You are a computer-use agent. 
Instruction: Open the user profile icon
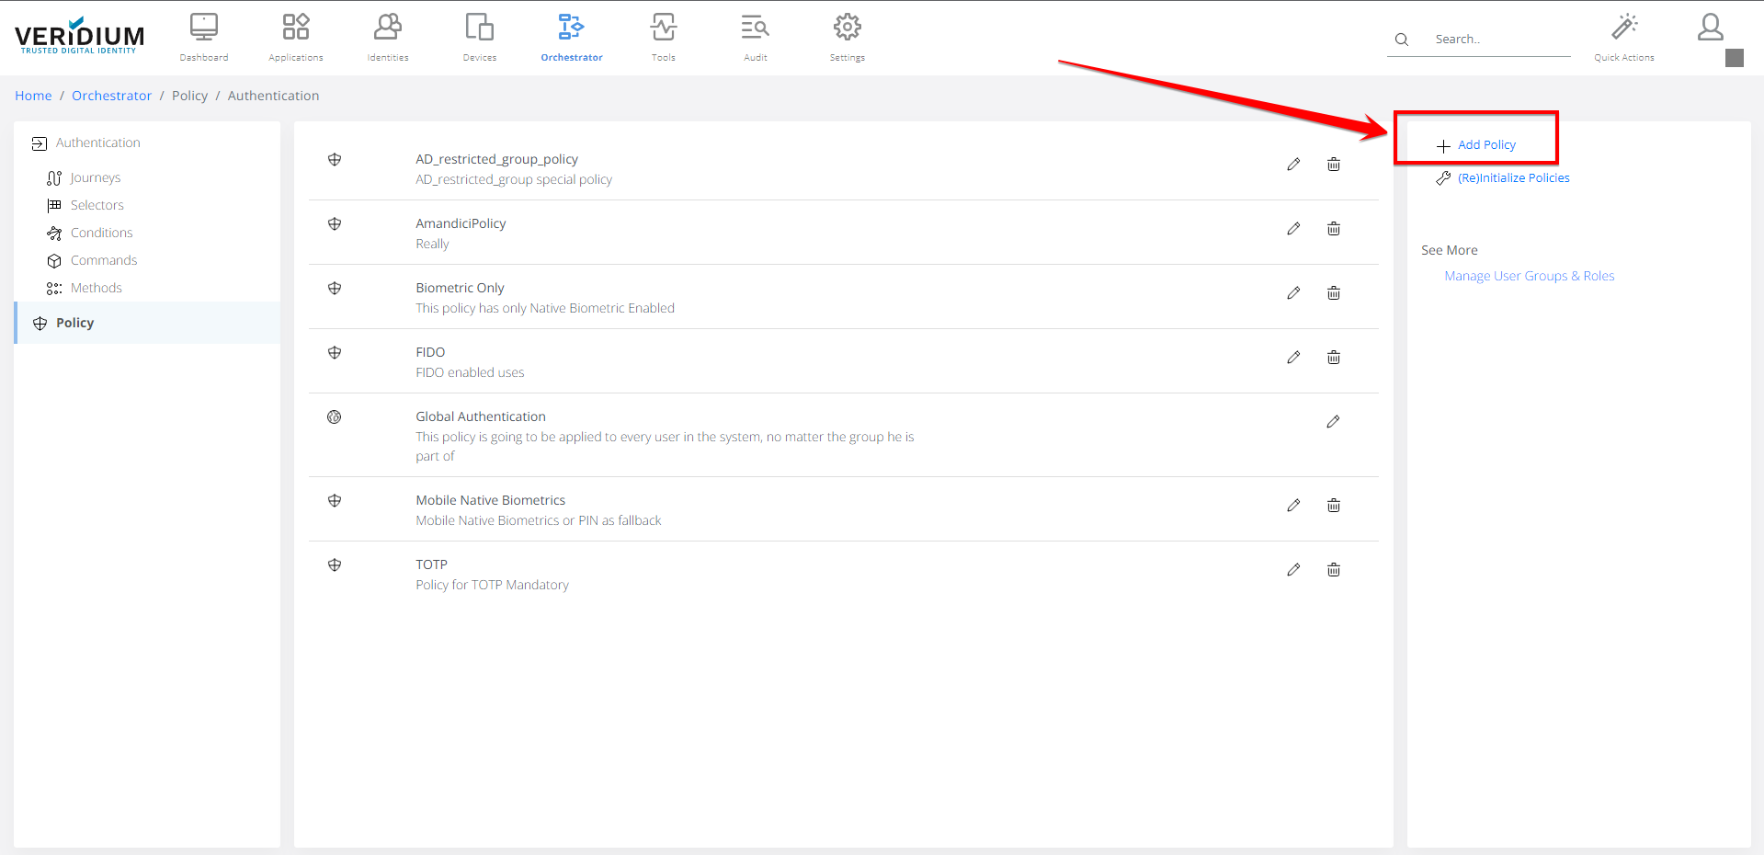[1710, 28]
